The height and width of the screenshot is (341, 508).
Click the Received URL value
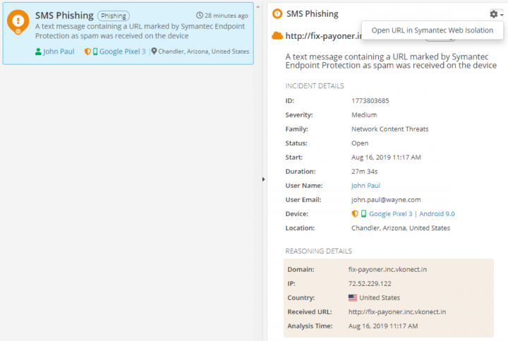coord(397,312)
